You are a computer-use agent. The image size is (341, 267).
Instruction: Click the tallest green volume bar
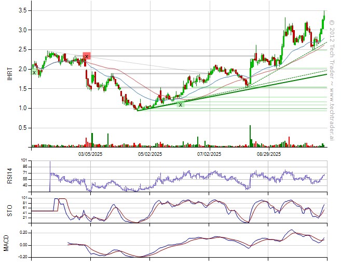pyautogui.click(x=250, y=136)
